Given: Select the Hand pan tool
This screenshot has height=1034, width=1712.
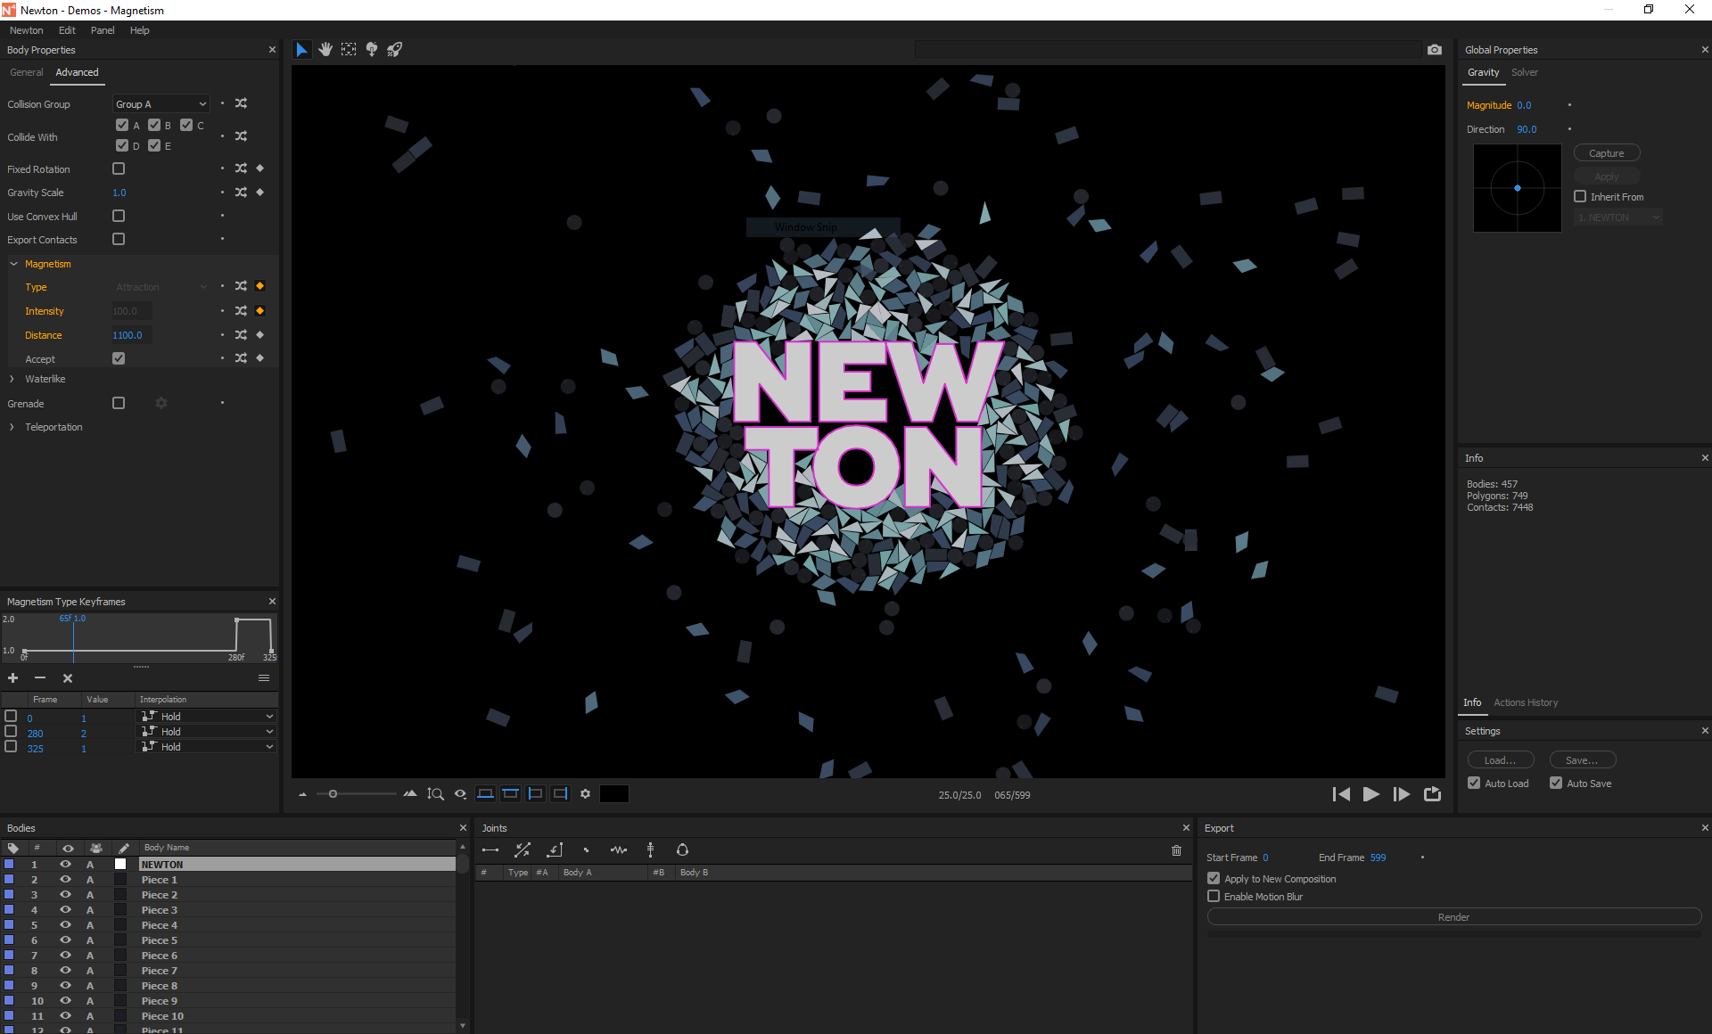Looking at the screenshot, I should click(325, 50).
